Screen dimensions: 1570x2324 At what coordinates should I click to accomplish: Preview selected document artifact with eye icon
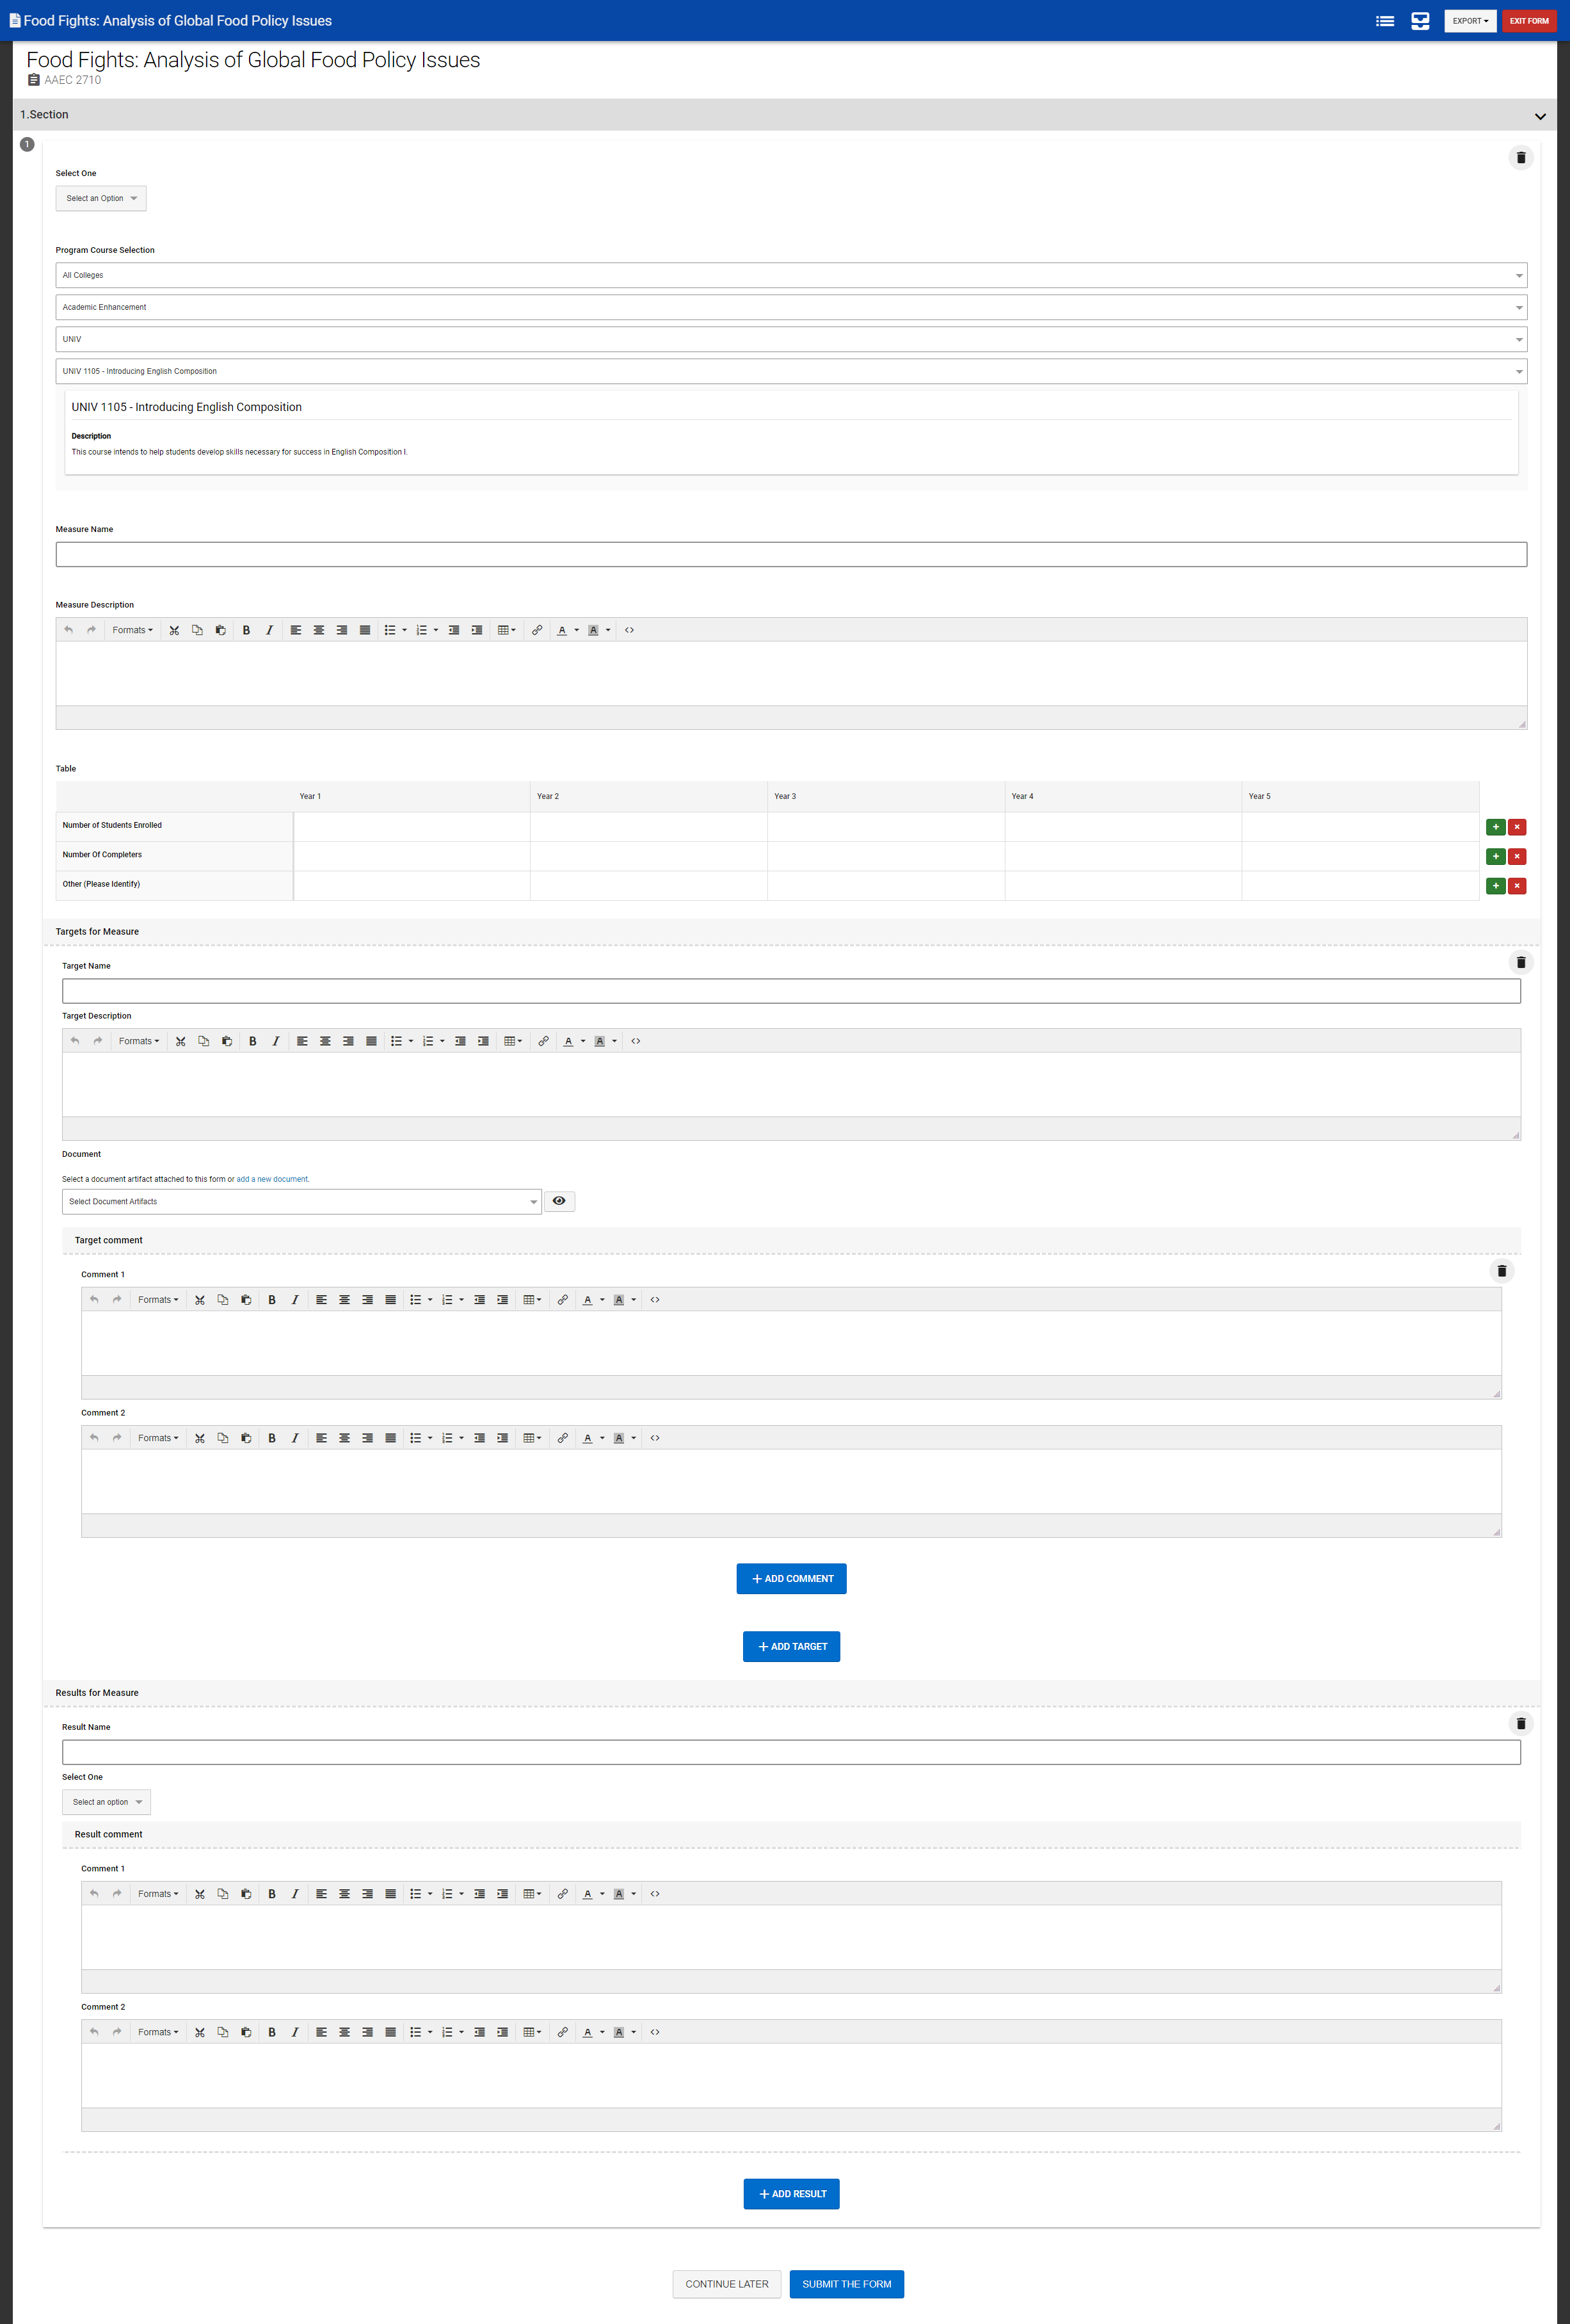tap(559, 1201)
